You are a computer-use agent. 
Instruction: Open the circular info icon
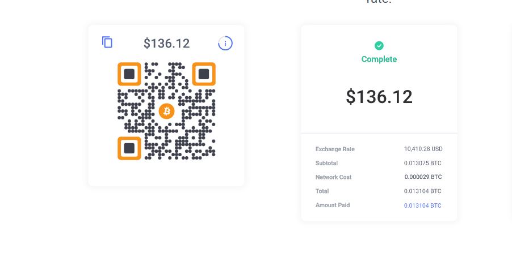pos(225,44)
